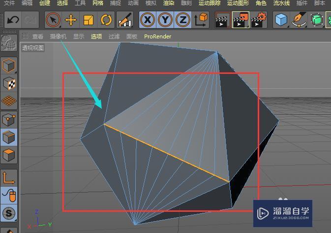Toggle Enable Axis L-shaped icon

[x=9, y=178]
